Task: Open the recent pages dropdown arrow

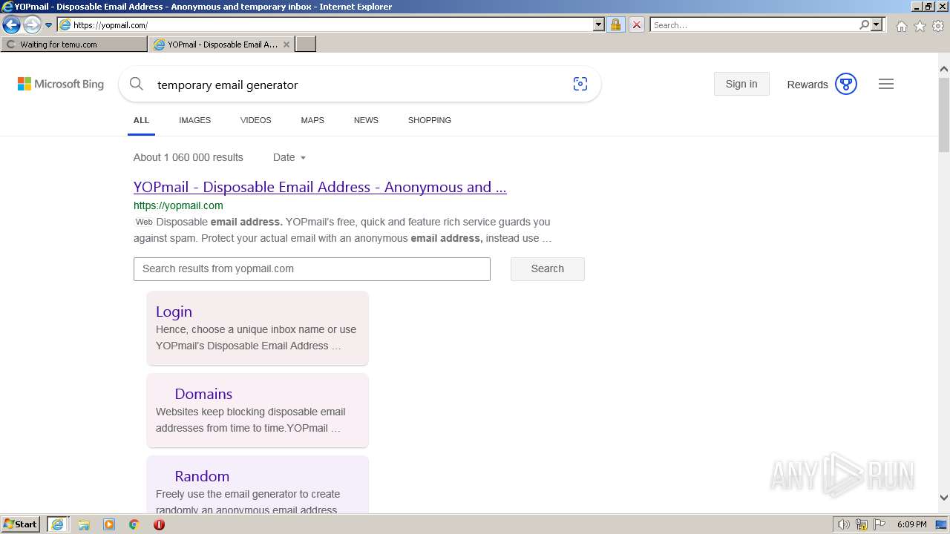Action: (49, 25)
